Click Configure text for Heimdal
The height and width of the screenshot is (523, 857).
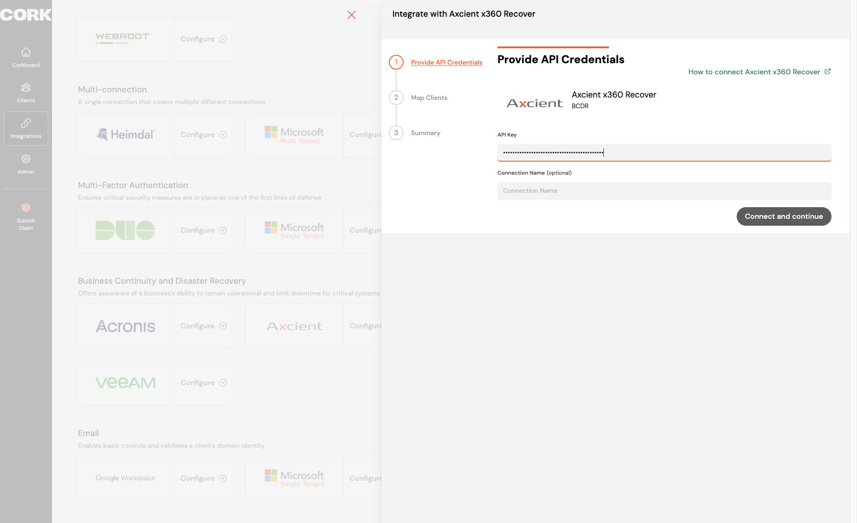coord(197,135)
